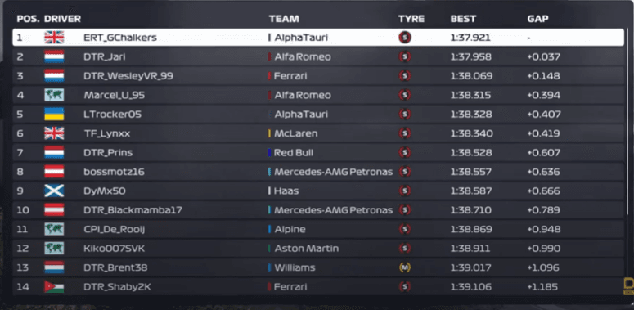Click the Jordan flag next to DTR_Shaby2K
634x310 pixels.
[x=54, y=286]
